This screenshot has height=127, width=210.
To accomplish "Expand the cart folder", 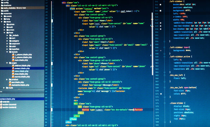I will 7,38.
